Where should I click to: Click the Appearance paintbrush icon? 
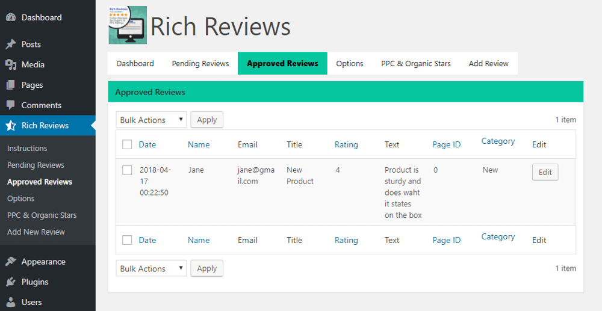point(11,262)
